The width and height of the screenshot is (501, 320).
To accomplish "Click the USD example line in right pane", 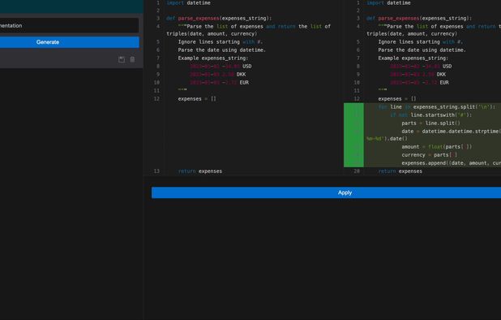I will point(421,67).
